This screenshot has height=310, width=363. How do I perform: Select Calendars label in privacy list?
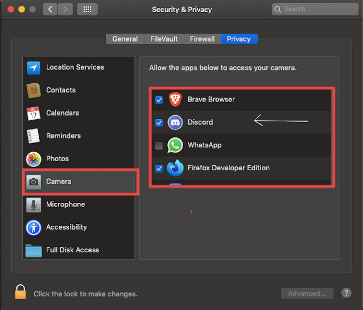pyautogui.click(x=63, y=113)
